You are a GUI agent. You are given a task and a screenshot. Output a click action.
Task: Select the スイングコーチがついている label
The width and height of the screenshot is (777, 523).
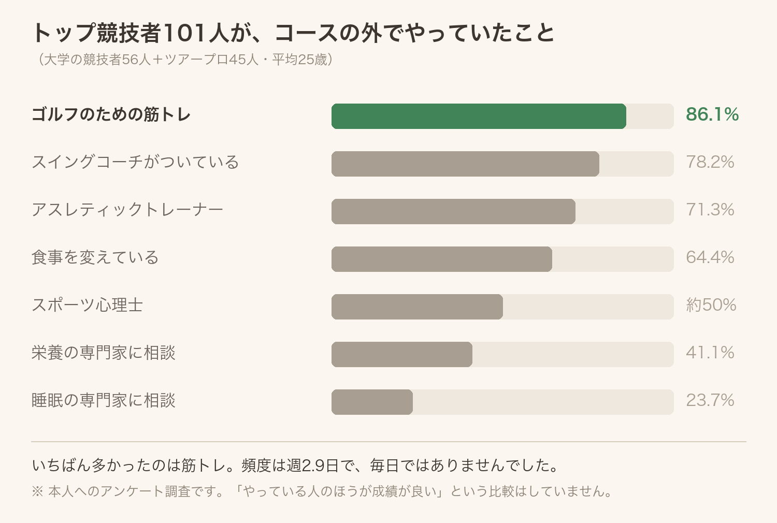pos(135,162)
